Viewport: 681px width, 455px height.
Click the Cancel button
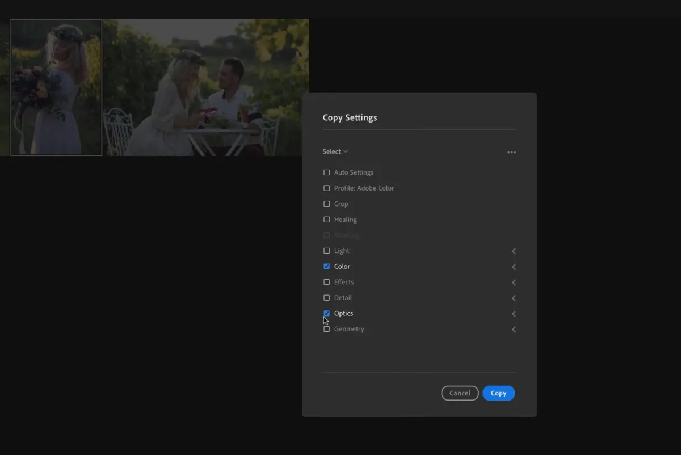tap(460, 393)
